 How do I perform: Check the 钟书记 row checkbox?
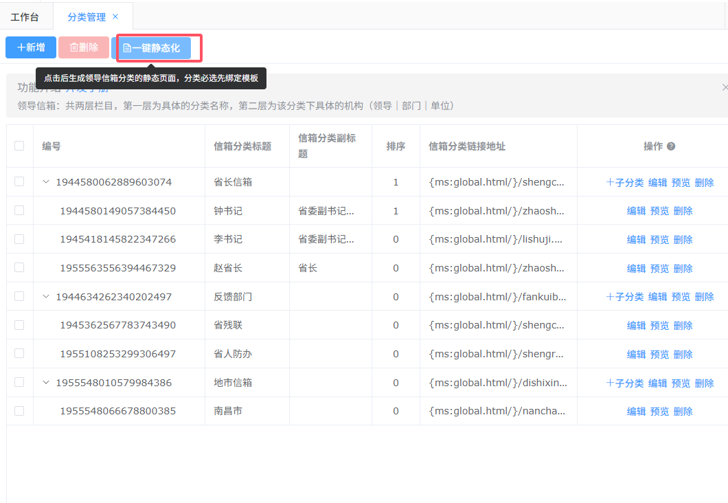[x=19, y=210]
